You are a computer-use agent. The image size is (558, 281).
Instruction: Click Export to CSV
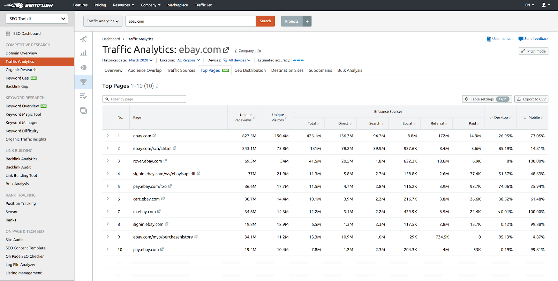point(531,99)
